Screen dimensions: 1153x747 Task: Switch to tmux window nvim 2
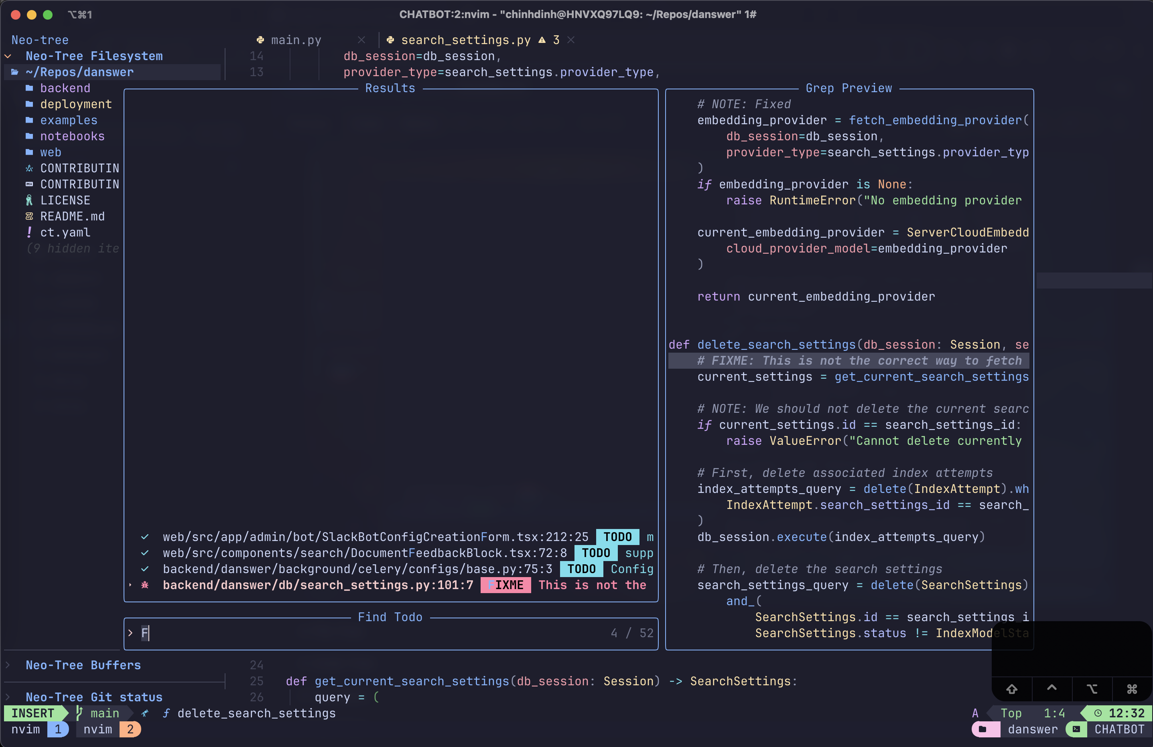click(108, 729)
